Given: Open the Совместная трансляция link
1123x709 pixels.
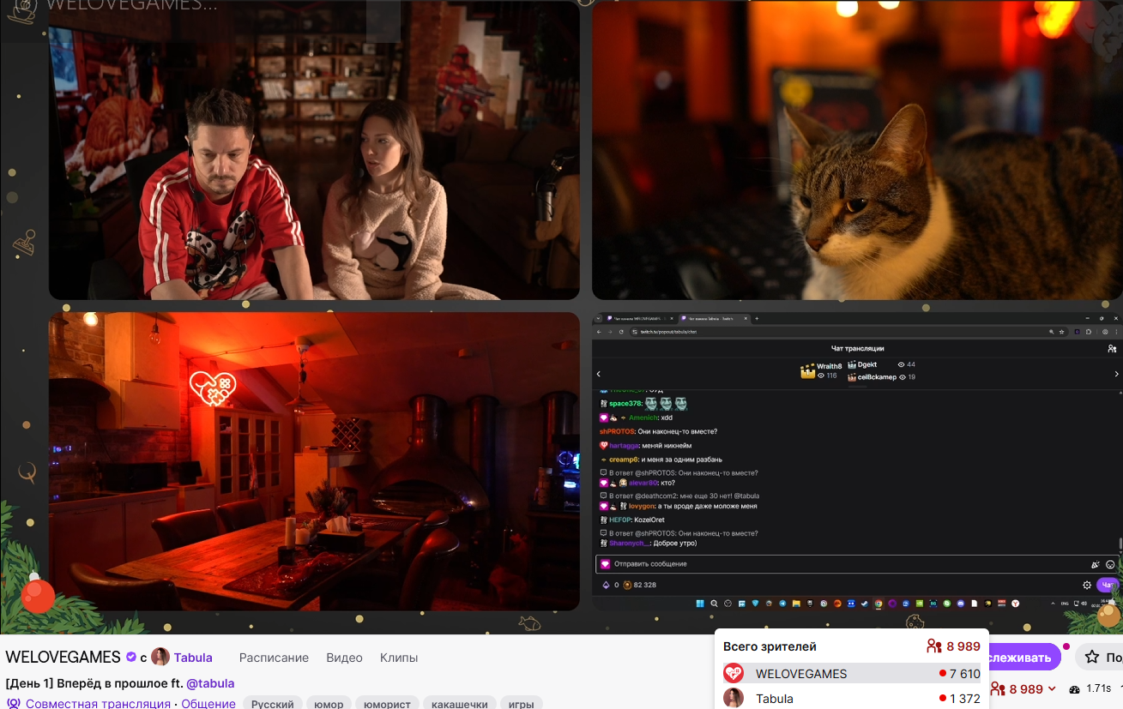Looking at the screenshot, I should point(98,704).
